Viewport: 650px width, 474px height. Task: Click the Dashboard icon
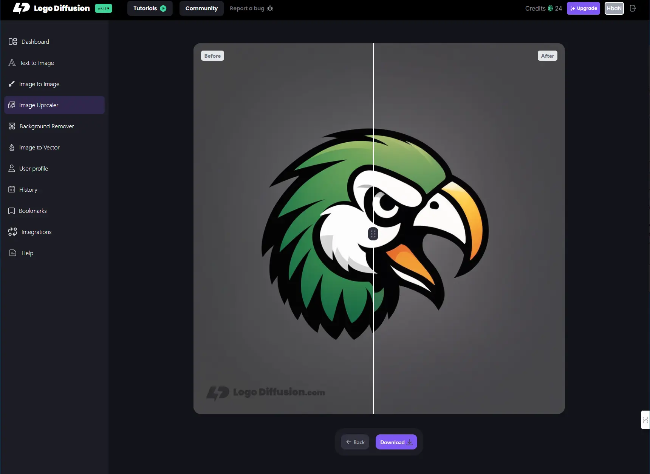point(13,42)
